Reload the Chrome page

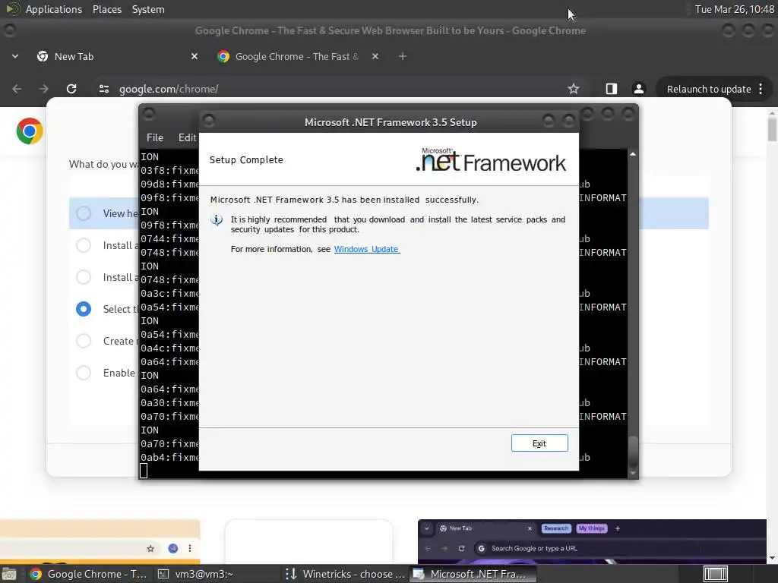pos(71,89)
